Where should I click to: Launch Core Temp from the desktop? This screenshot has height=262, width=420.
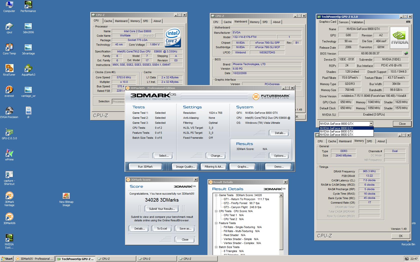(9, 49)
